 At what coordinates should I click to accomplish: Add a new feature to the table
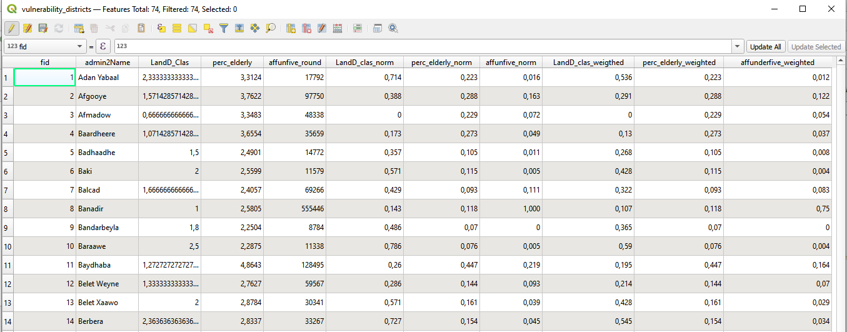click(x=79, y=28)
